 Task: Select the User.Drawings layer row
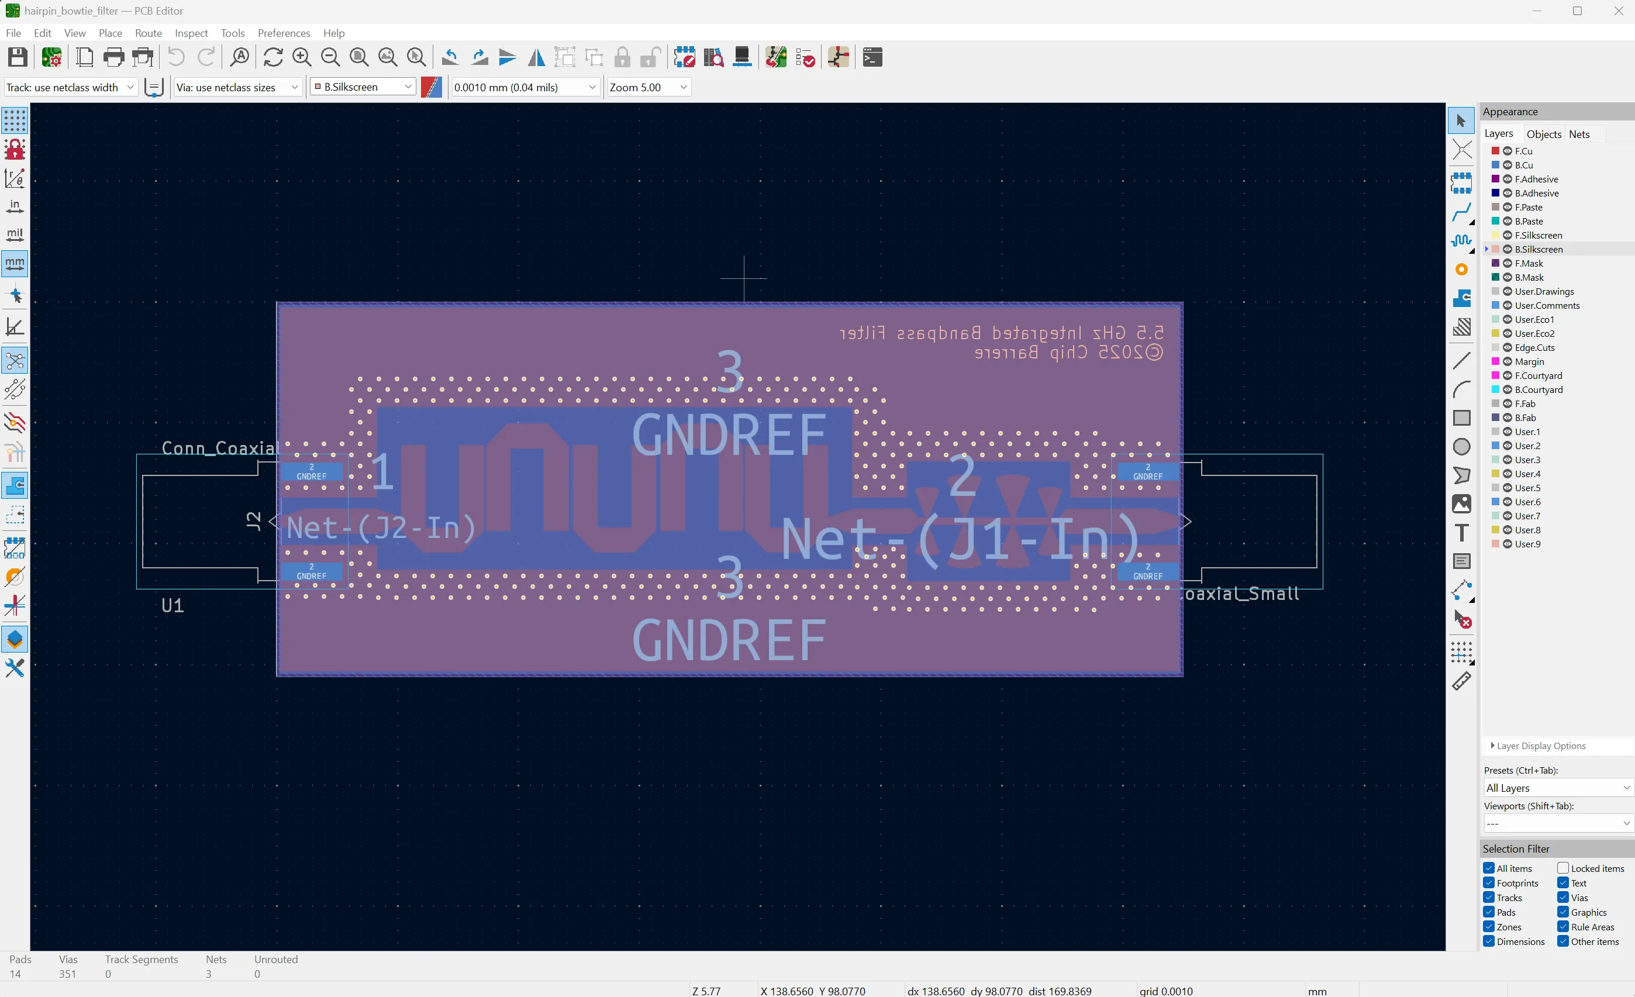pos(1558,291)
